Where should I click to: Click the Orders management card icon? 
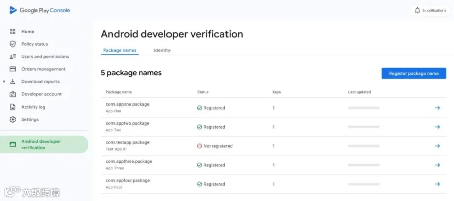click(x=13, y=69)
